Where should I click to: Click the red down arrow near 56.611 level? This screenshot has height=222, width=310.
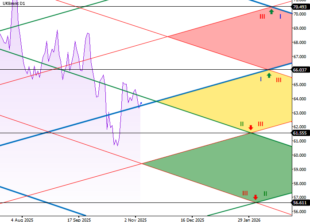(x=255, y=197)
